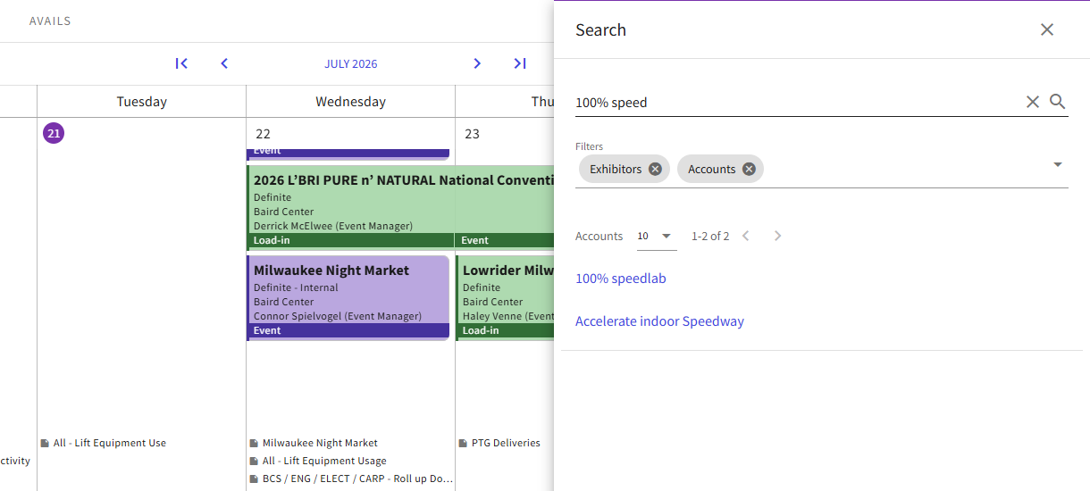
Task: Open the 100% speedlab account link
Action: pos(621,279)
